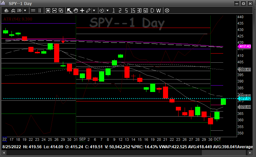
Task: Open dropdown arrow beside the clock icon
Action: point(107,10)
